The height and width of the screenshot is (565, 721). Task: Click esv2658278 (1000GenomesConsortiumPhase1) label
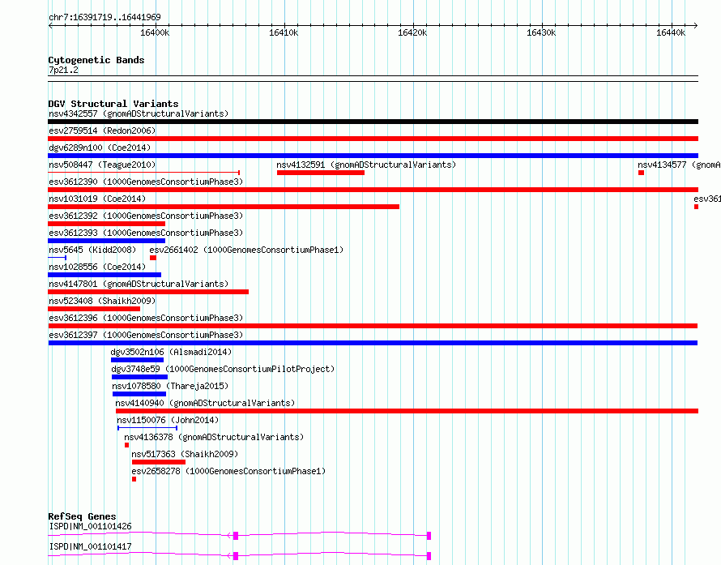(228, 471)
